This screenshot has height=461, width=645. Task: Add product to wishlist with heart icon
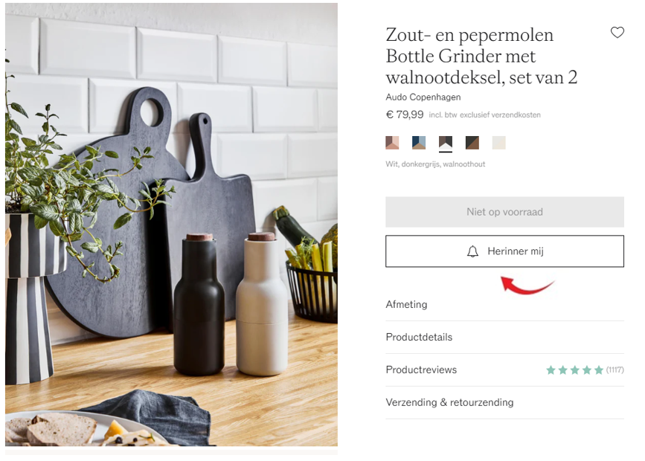tap(617, 33)
